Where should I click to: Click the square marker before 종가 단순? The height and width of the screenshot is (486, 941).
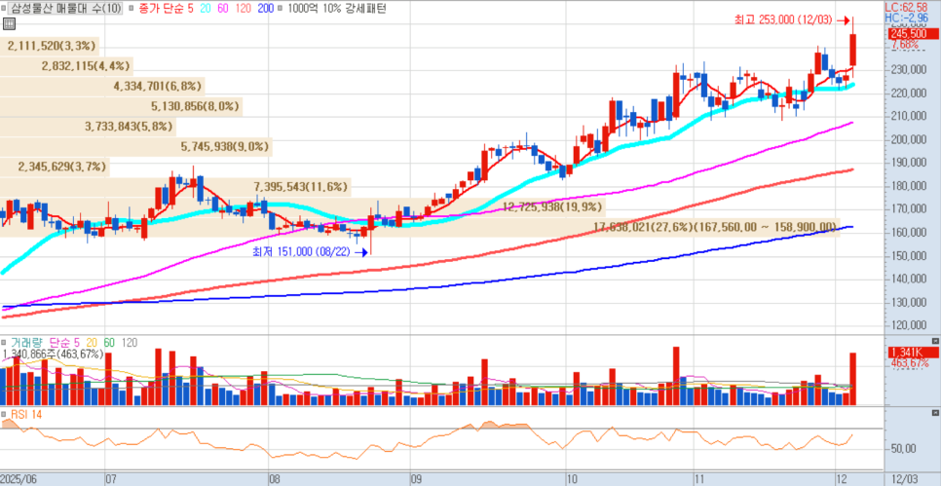(x=131, y=9)
